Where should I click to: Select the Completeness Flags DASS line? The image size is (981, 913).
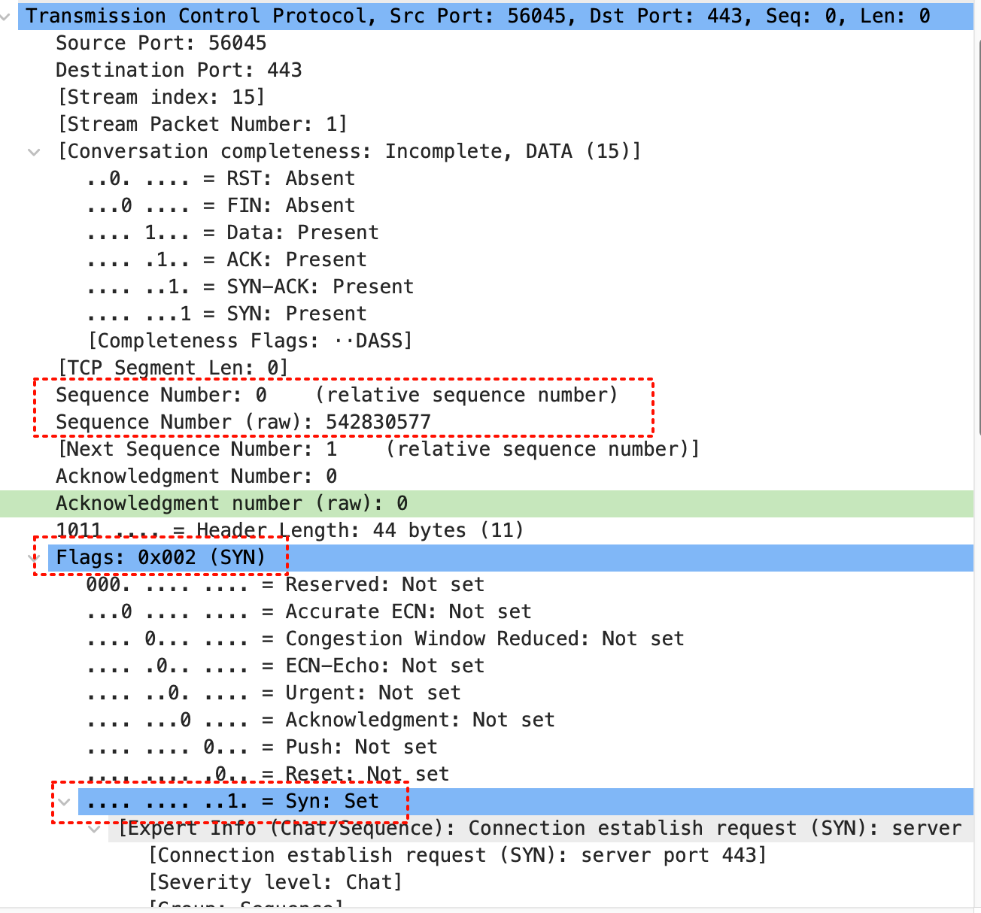(250, 341)
